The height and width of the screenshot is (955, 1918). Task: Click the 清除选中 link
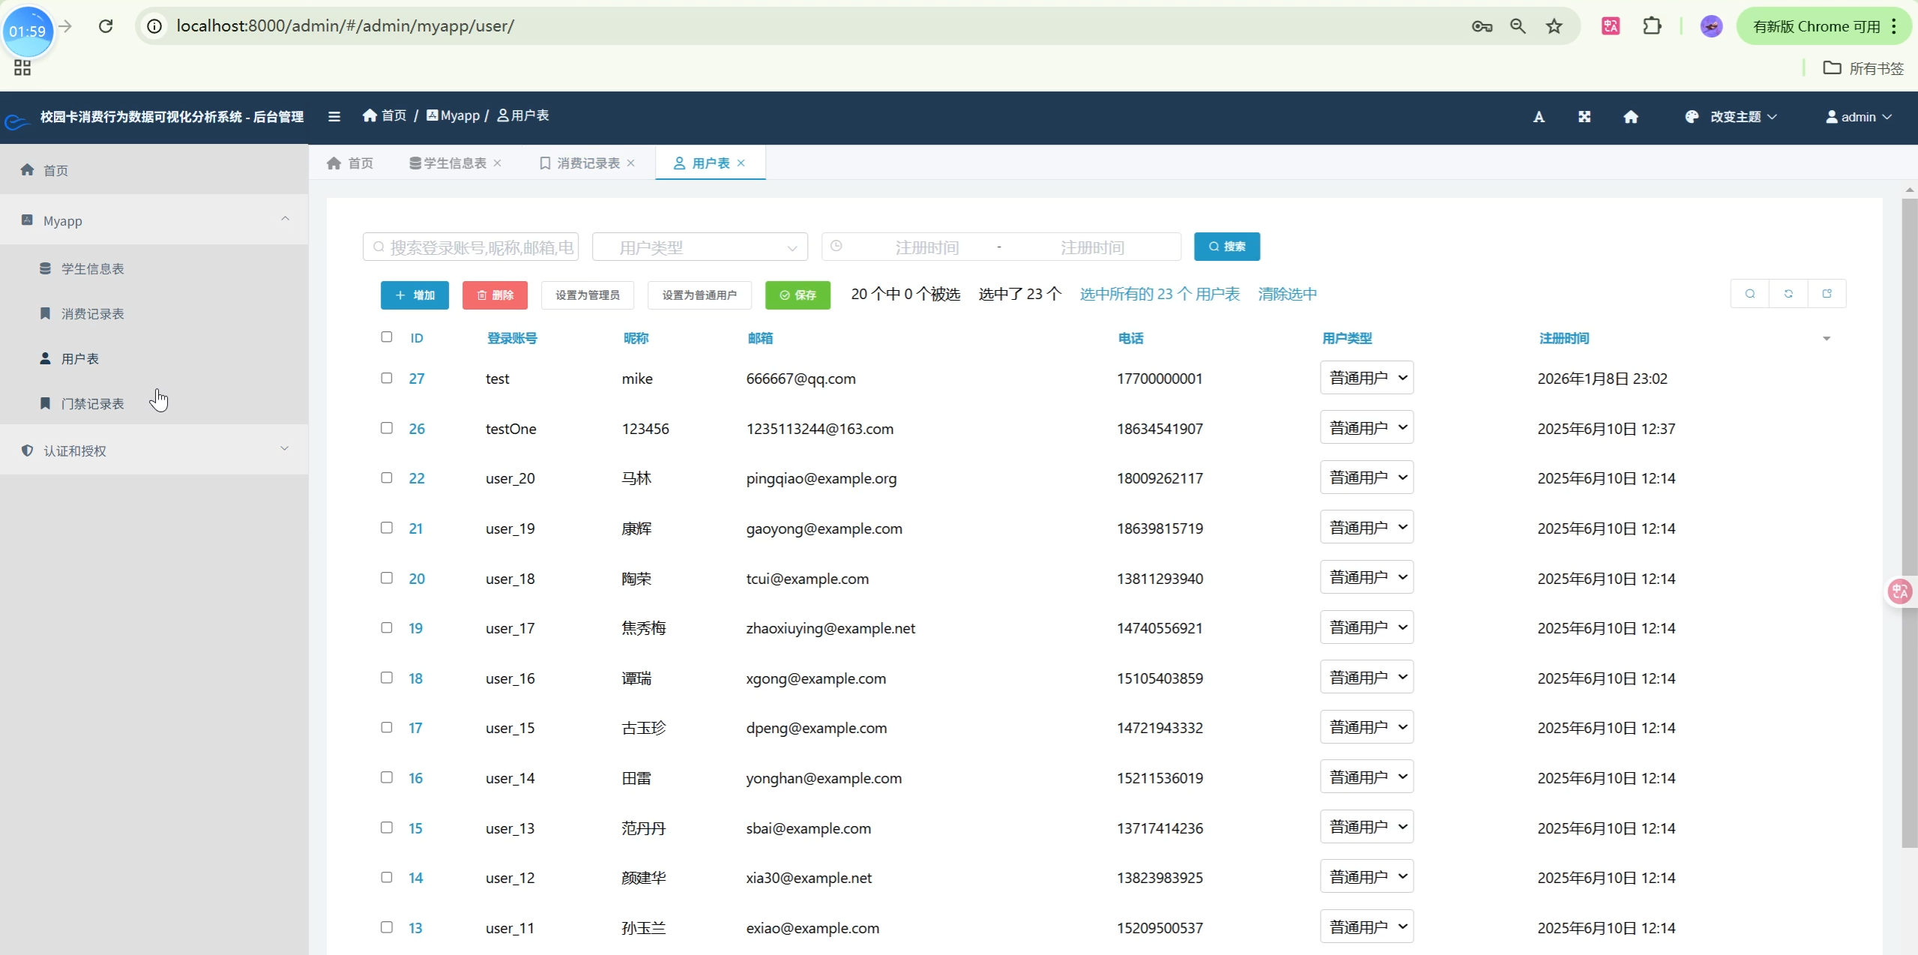tap(1287, 294)
